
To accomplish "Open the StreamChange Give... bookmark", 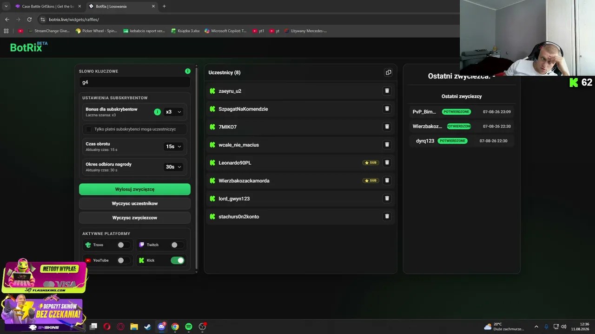I will (x=48, y=31).
